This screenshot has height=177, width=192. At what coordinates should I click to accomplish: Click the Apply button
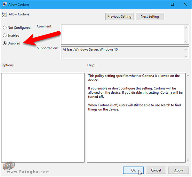click(179, 170)
